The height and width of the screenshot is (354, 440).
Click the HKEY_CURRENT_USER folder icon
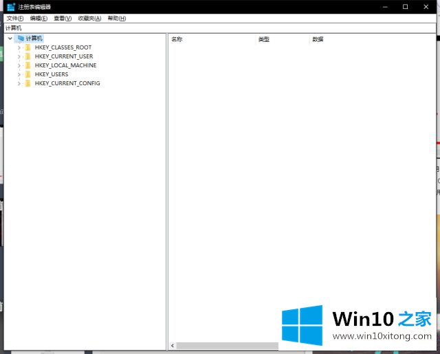click(27, 56)
